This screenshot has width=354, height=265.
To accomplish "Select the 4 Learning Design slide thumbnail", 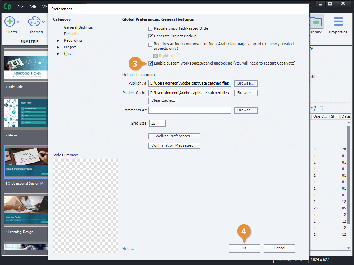I will coord(26,210).
